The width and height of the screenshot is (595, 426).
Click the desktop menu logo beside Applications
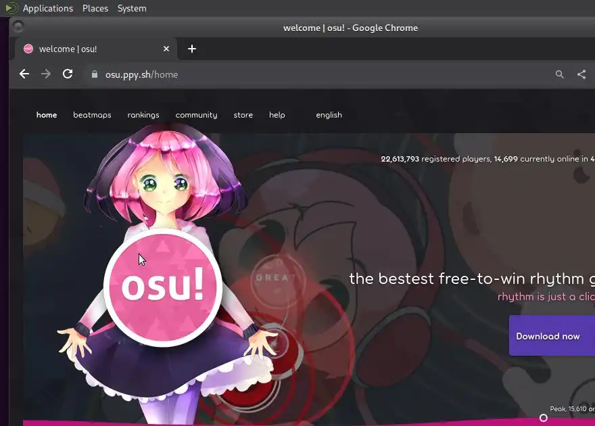11,8
